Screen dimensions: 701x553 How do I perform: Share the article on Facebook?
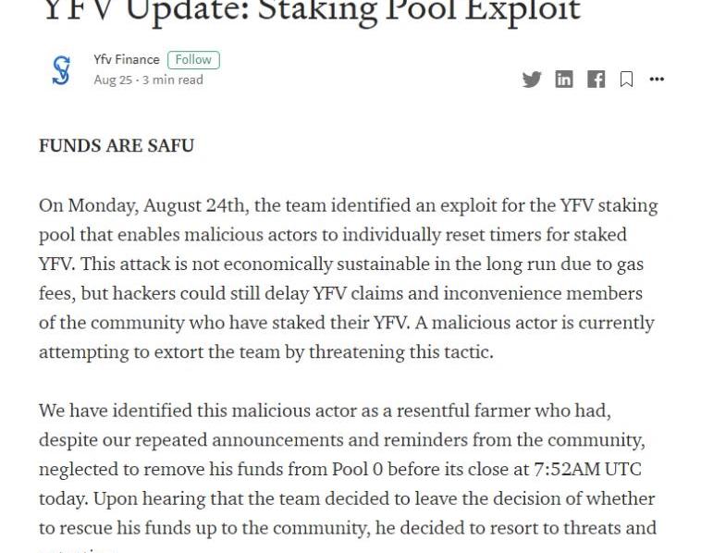click(596, 80)
